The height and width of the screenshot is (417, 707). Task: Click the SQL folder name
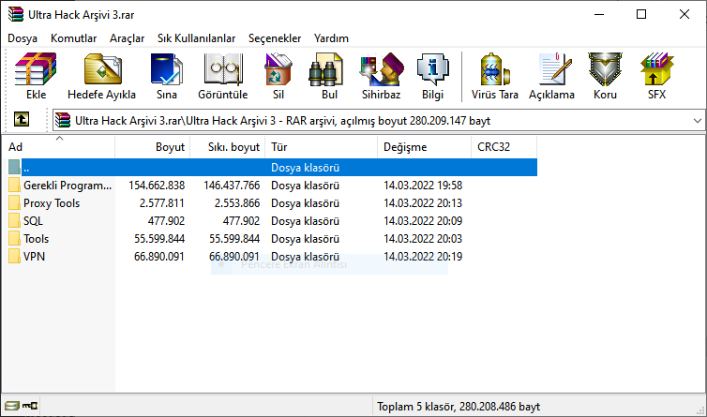[33, 221]
